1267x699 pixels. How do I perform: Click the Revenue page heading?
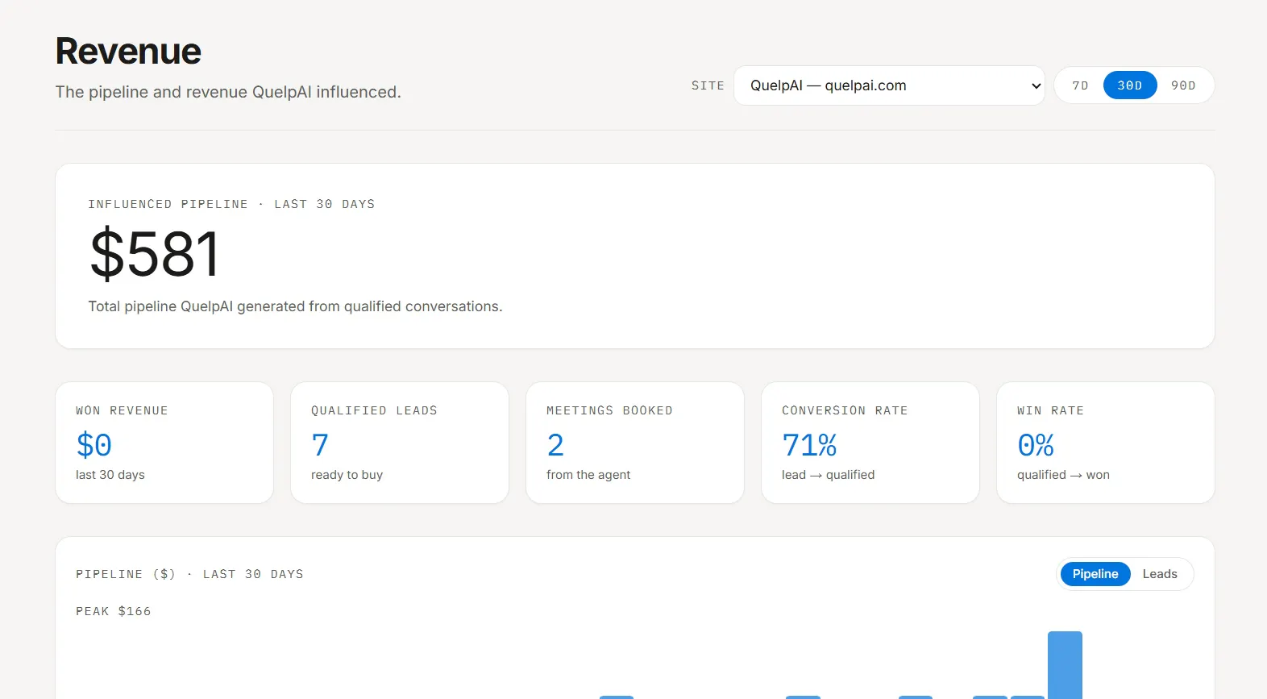(128, 52)
